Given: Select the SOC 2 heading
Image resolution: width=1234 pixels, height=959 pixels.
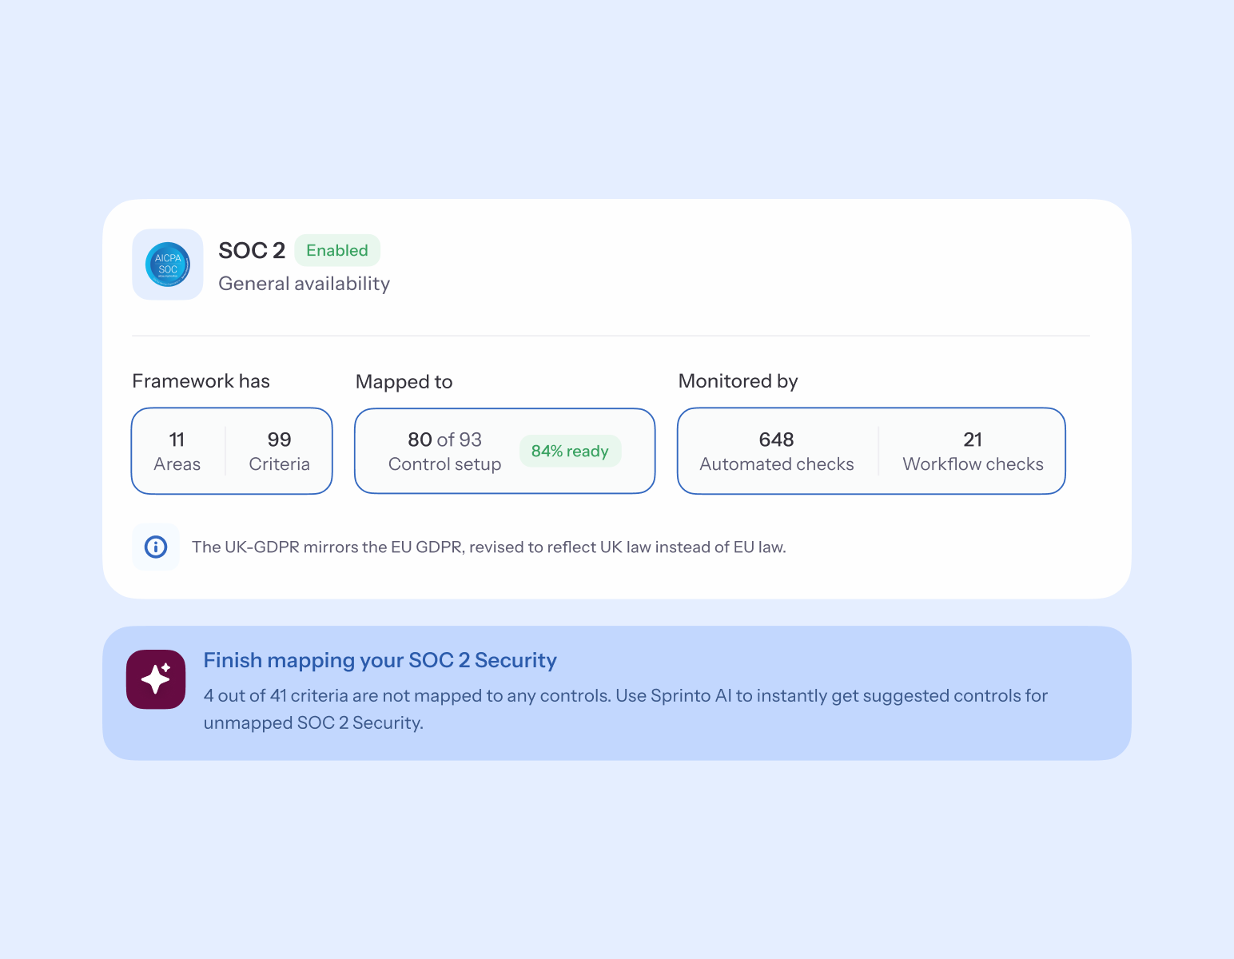Looking at the screenshot, I should [252, 250].
